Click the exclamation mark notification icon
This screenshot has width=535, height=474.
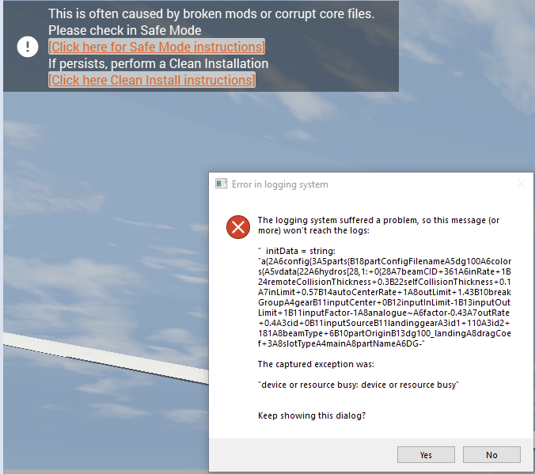click(x=28, y=47)
